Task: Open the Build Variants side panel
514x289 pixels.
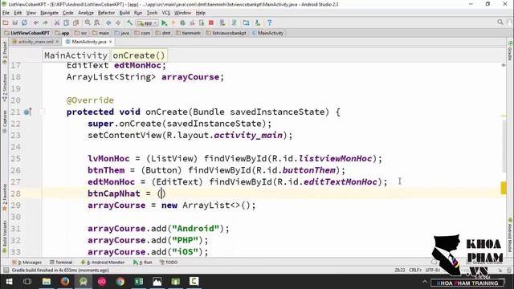Action: 5,236
